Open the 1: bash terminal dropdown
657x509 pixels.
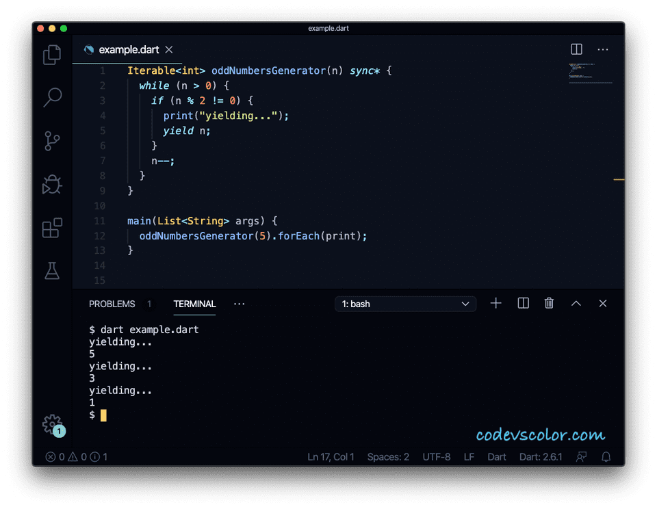pyautogui.click(x=405, y=303)
